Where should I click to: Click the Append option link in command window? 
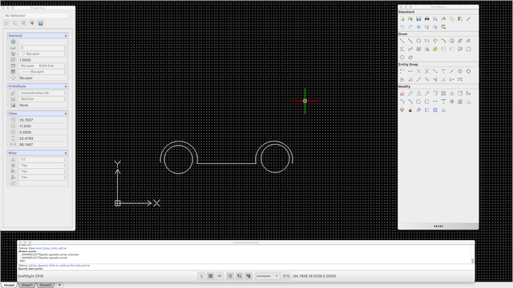(x=42, y=266)
